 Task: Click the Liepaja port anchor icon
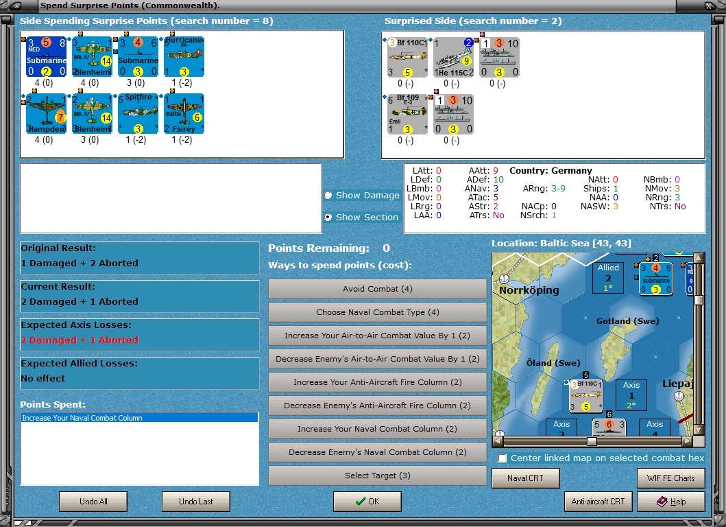point(678,396)
